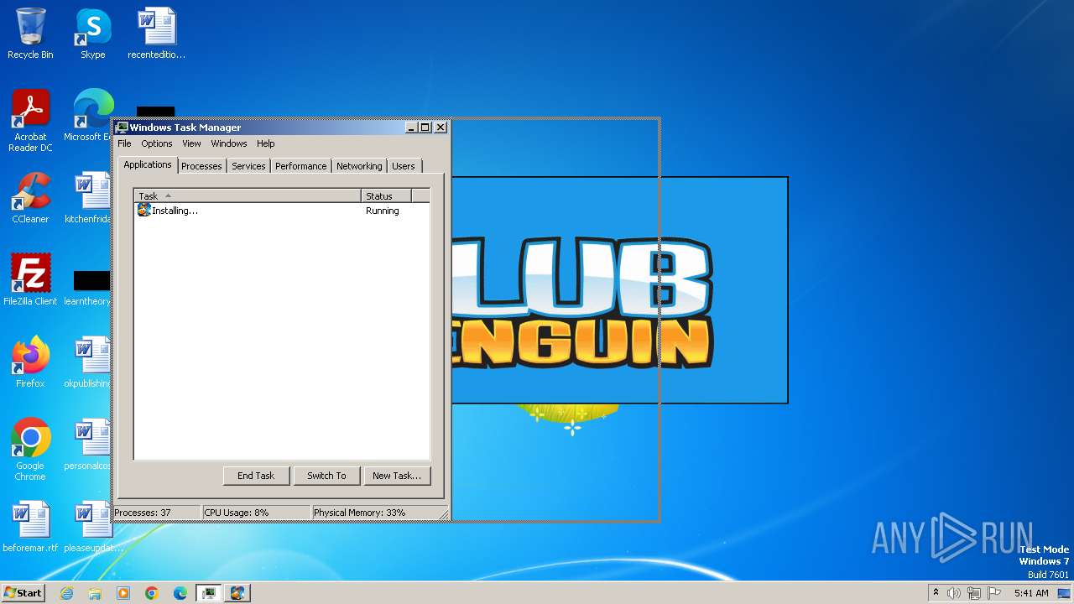Click the Task Manager title bar icon

pos(123,128)
